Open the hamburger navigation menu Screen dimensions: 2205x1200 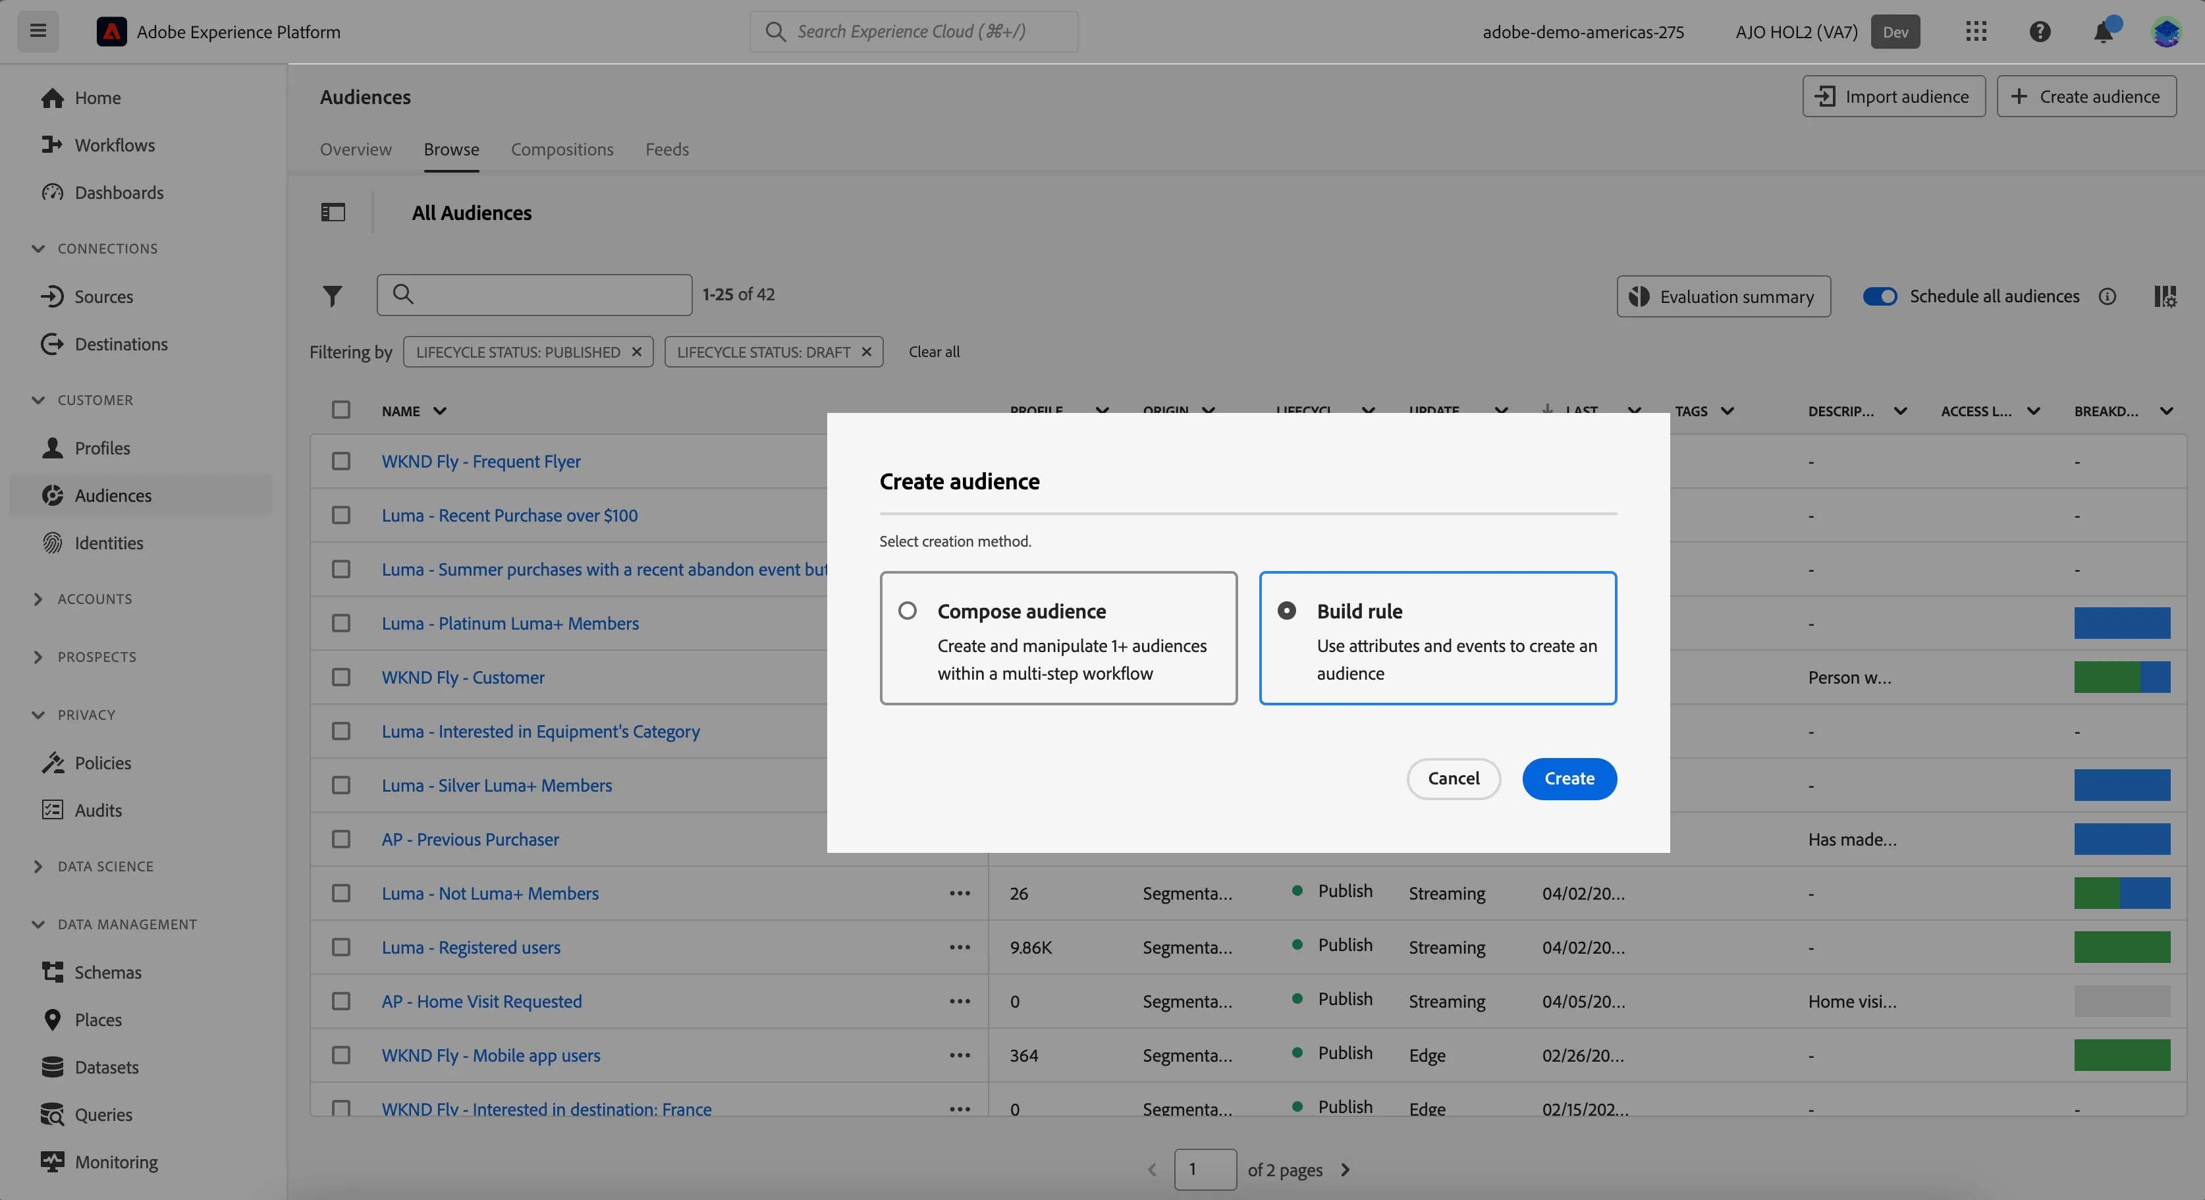38,32
